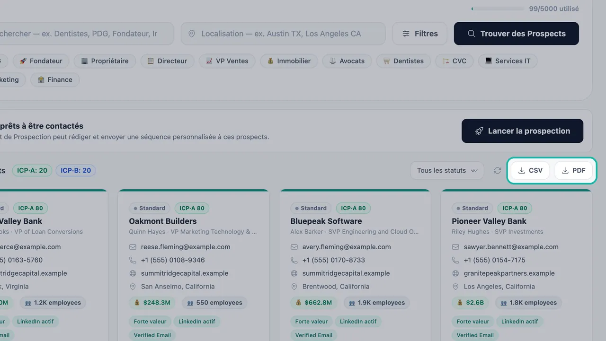Click the $2.6B revenue badge

coord(471,303)
